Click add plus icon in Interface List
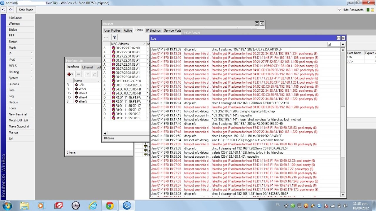The height and width of the screenshot is (211, 376). point(70,74)
